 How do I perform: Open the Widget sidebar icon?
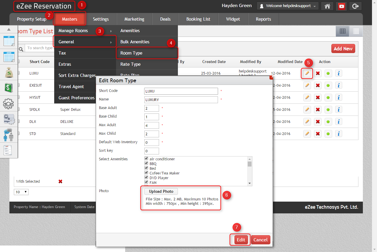click(9, 119)
